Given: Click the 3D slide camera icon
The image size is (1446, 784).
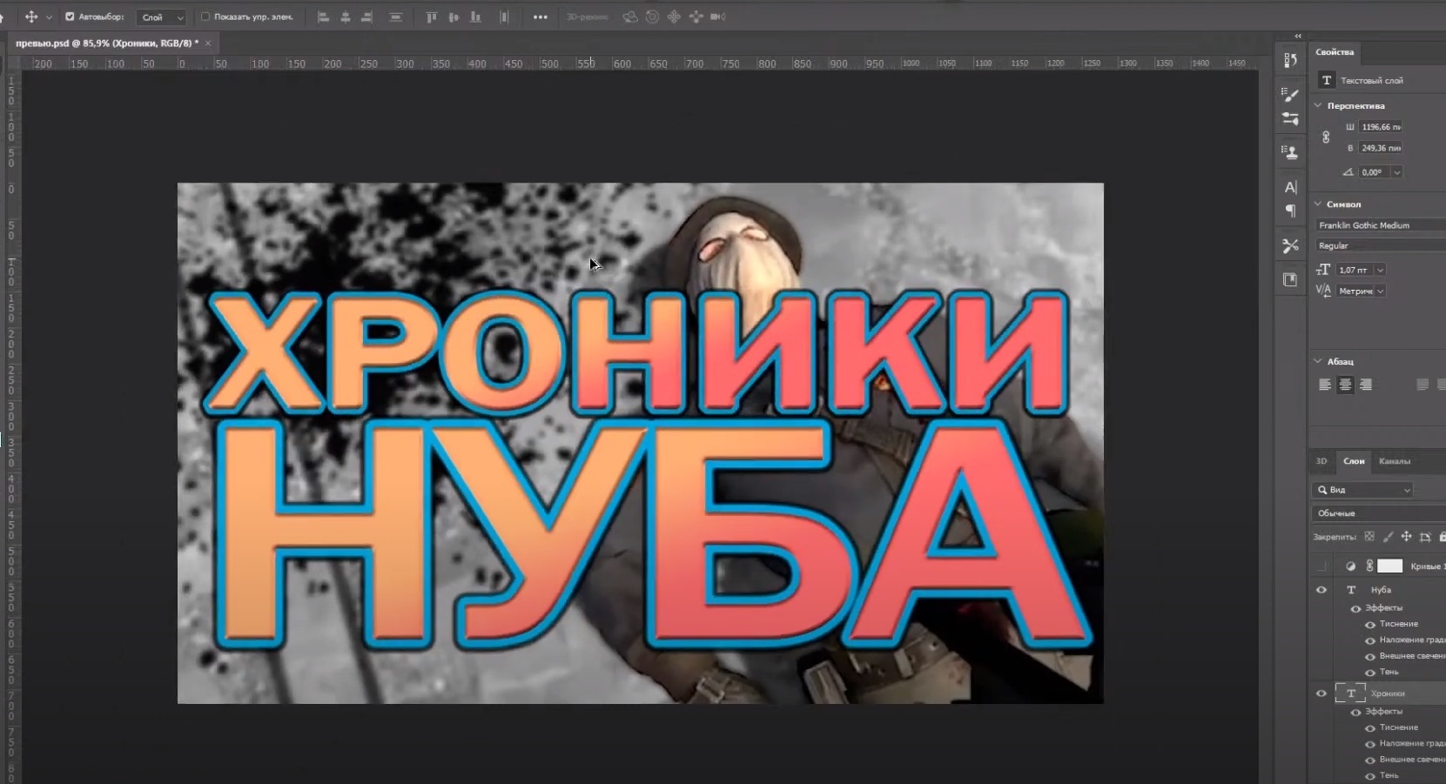Looking at the screenshot, I should click(x=696, y=17).
